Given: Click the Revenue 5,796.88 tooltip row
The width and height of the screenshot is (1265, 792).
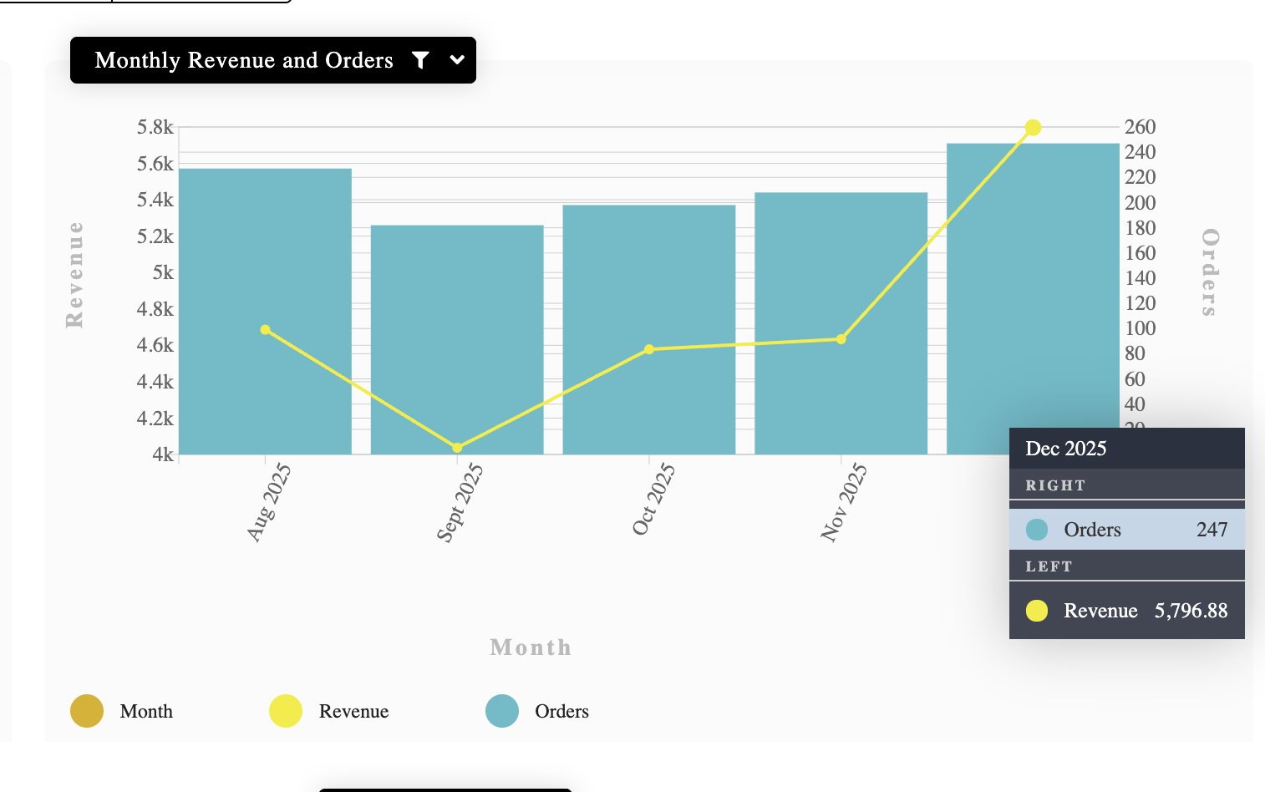Looking at the screenshot, I should pos(1127,611).
